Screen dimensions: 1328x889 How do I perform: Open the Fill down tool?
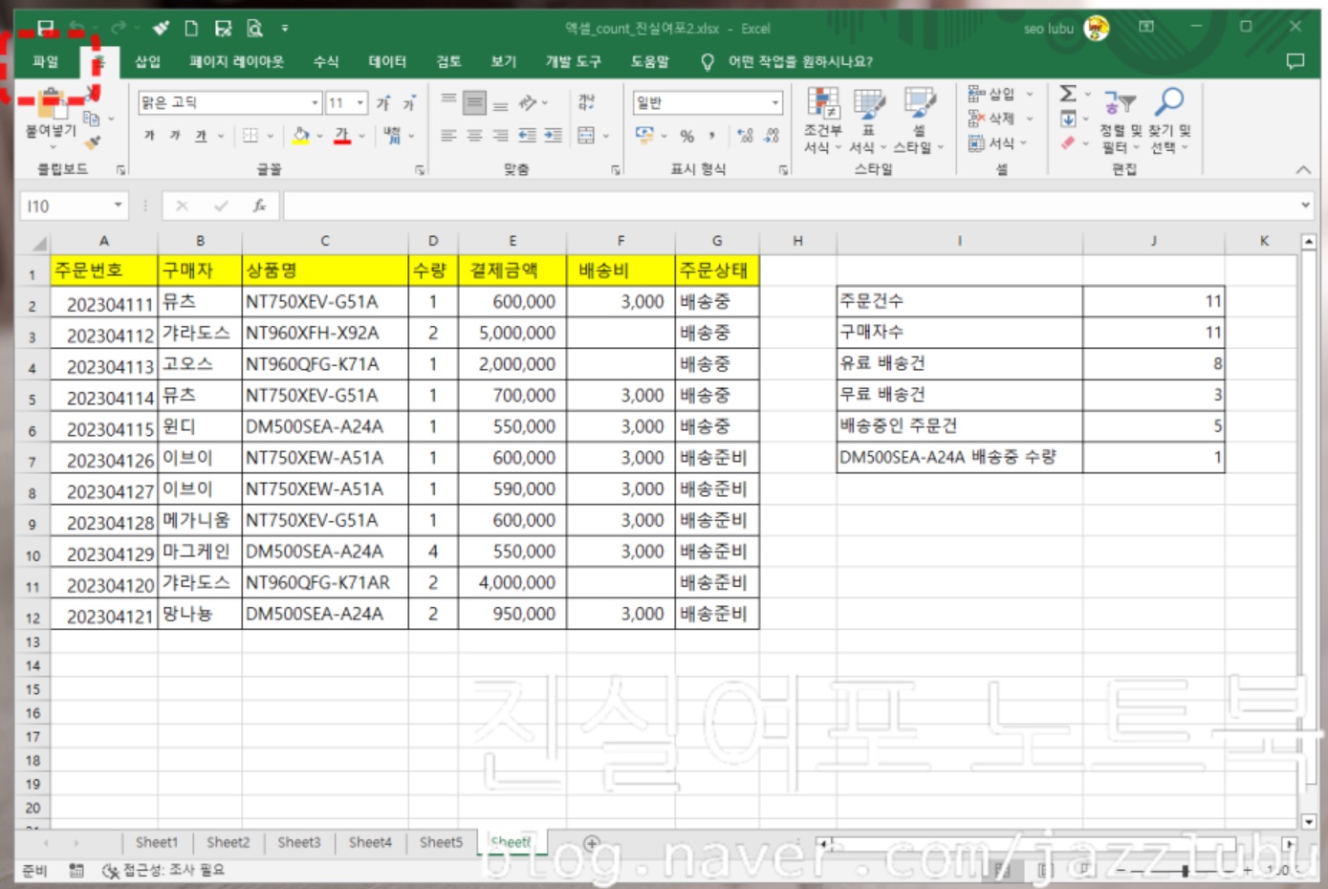pyautogui.click(x=1068, y=119)
